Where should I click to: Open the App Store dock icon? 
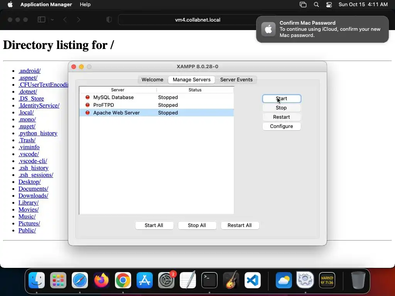point(145,280)
